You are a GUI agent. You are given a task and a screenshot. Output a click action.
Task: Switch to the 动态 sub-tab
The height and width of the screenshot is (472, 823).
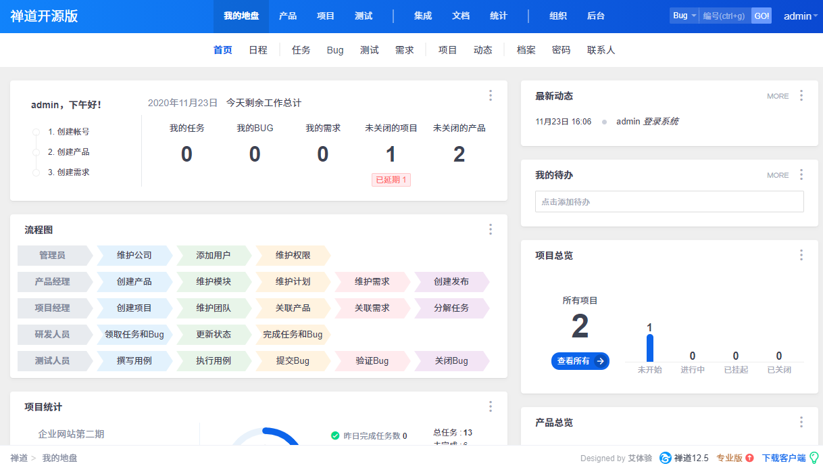point(483,50)
